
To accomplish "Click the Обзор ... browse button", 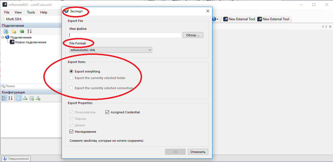I will (x=193, y=35).
